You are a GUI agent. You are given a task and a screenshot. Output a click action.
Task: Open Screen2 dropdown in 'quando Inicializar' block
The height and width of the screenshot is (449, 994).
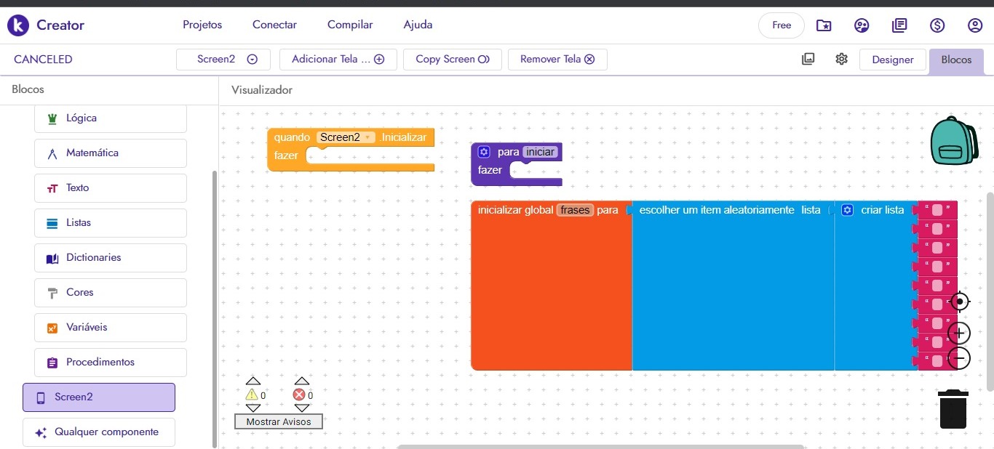coord(346,137)
